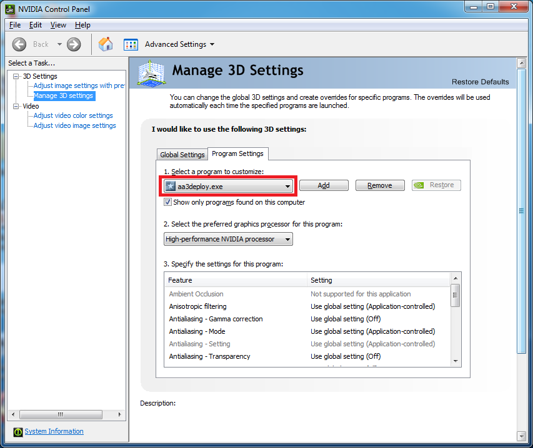The image size is (533, 448).
Task: Toggle Show only programs found checkbox
Action: point(167,202)
